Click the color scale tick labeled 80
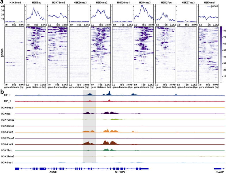This screenshot has width=226, height=173. click(225, 31)
